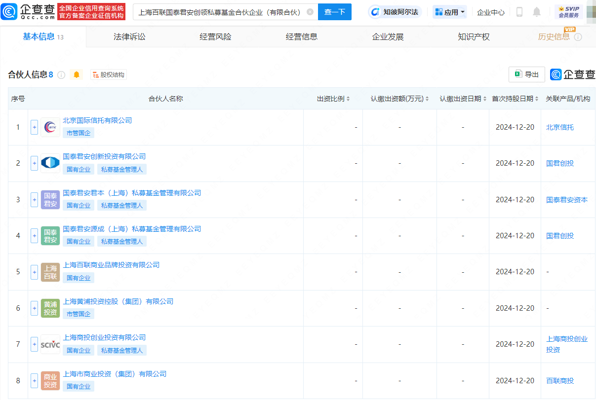
Task: Click the info icon beside 合伙人信息 count
Action: [61, 75]
